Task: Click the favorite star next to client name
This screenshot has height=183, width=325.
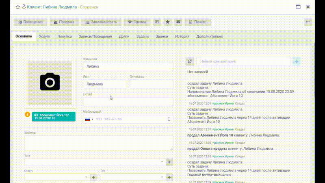Action: [18, 7]
